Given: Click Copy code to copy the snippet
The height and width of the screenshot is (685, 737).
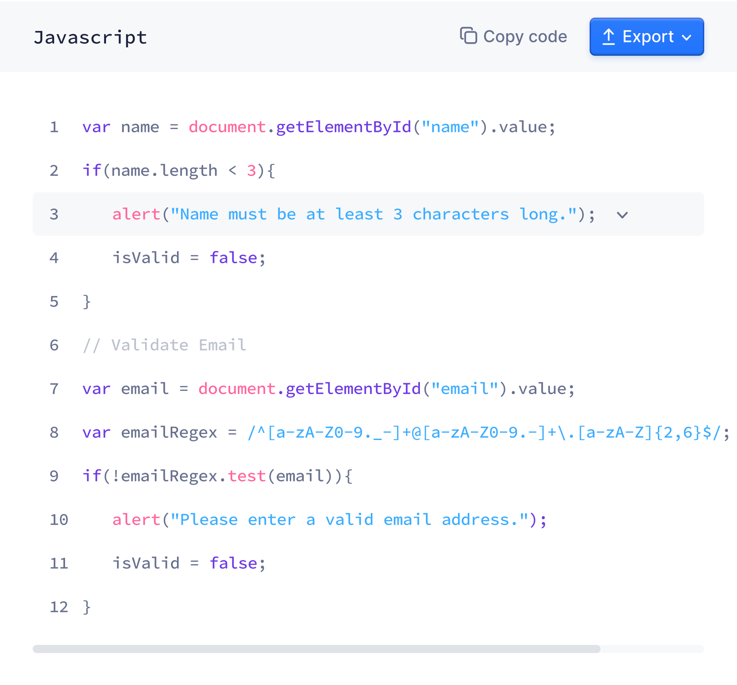Looking at the screenshot, I should (x=525, y=36).
